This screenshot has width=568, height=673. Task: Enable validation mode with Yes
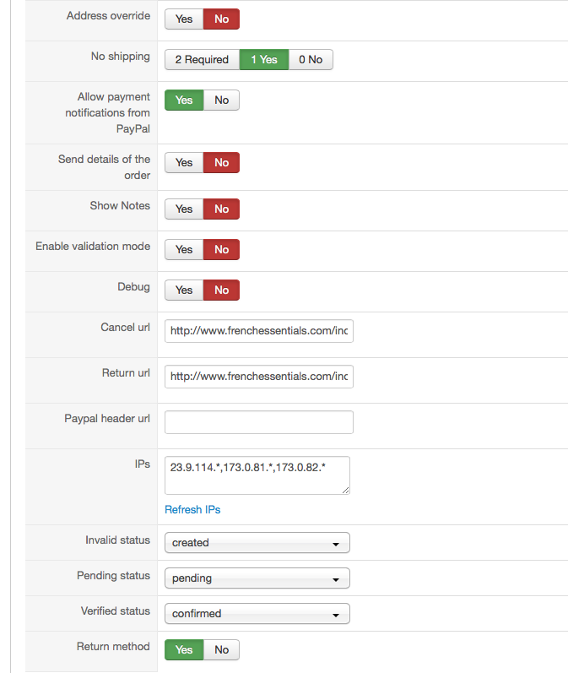click(x=184, y=250)
